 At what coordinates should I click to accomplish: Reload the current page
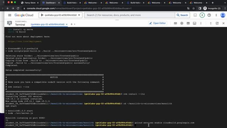[x=18, y=9]
